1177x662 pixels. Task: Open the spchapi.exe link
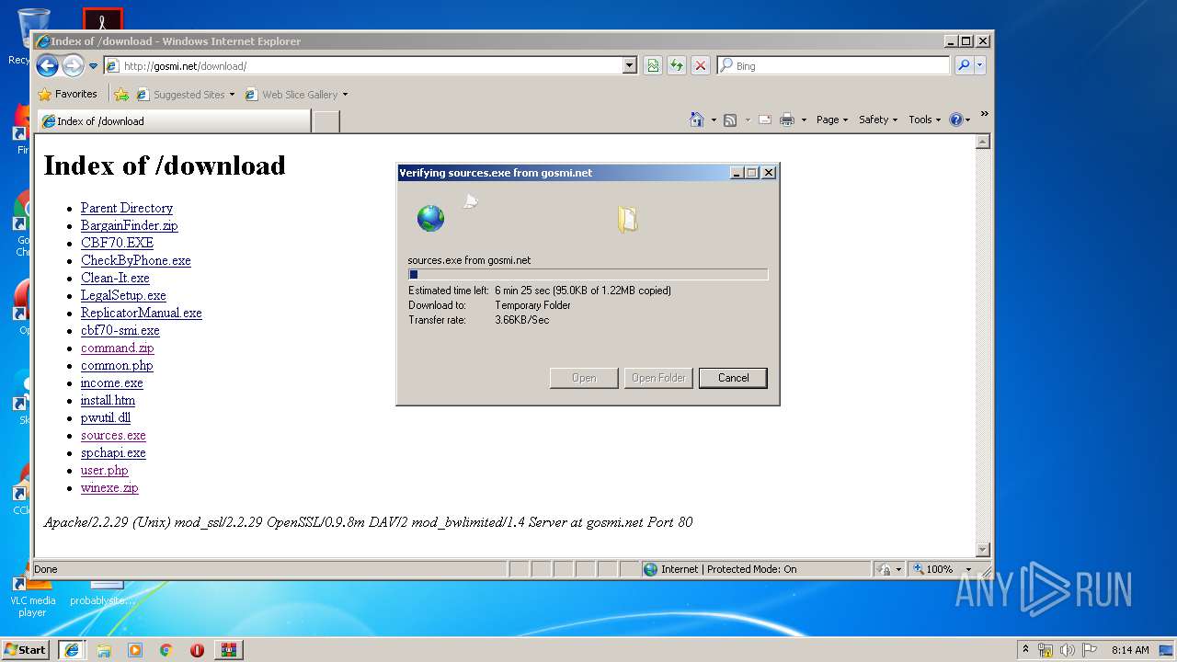point(113,452)
